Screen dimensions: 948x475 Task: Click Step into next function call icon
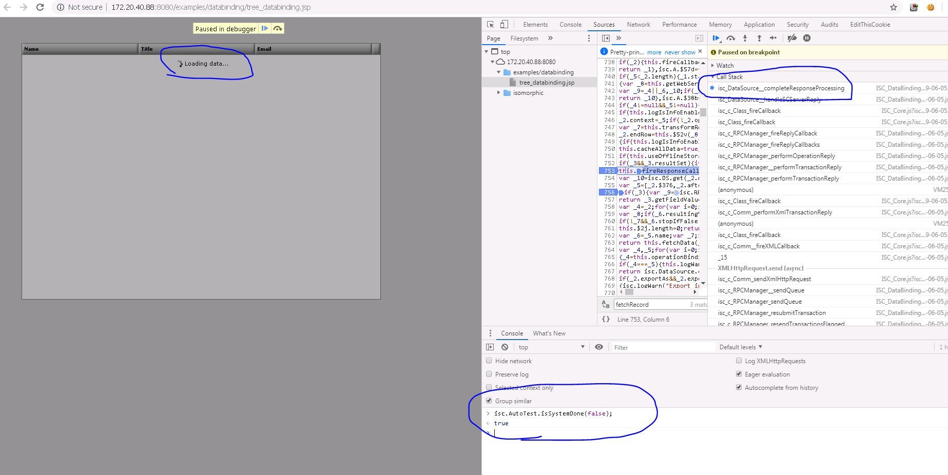[x=745, y=38]
